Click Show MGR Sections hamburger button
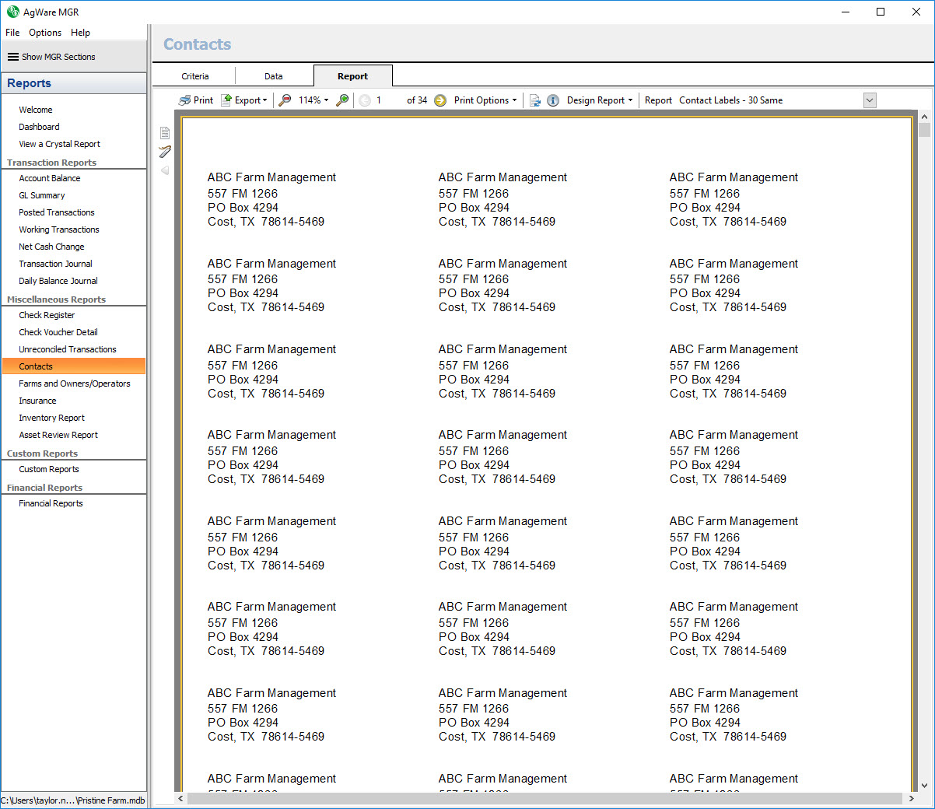935x809 pixels. click(x=51, y=57)
